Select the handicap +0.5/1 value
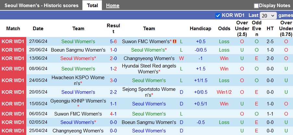Image resolution: width=293 pixels, height=135 pixels. [x=201, y=104]
